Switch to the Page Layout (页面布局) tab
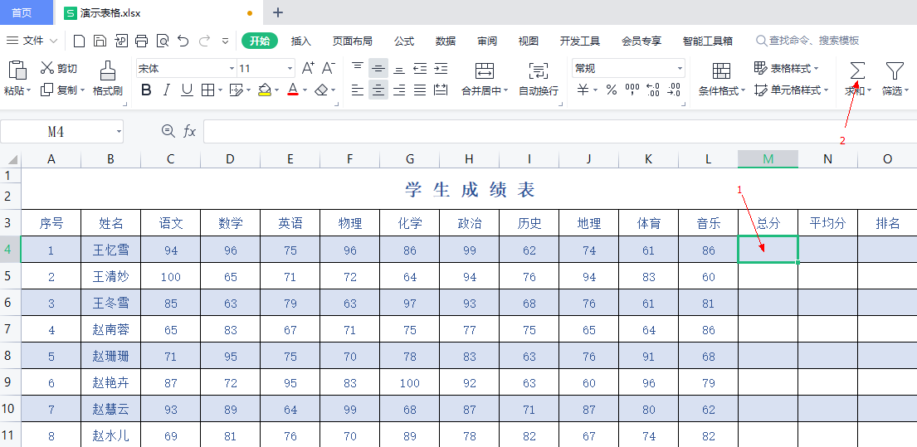The height and width of the screenshot is (447, 917). click(352, 41)
